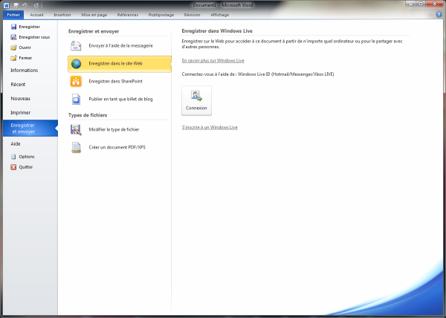Open the Word help question mark icon

tap(439, 14)
